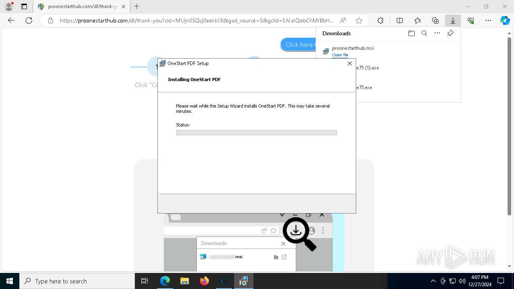Screen dimensions: 514x289
Task: Open the Favorites list
Action: 418,20
